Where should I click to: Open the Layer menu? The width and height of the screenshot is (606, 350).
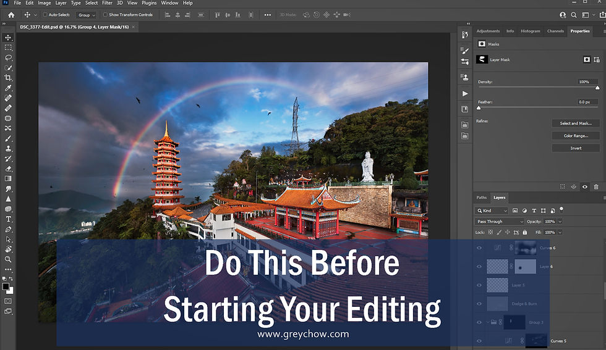61,2
